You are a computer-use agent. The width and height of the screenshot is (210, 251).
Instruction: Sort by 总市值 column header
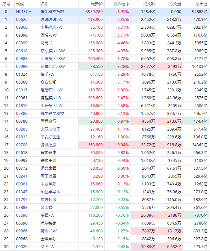pyautogui.click(x=201, y=4)
